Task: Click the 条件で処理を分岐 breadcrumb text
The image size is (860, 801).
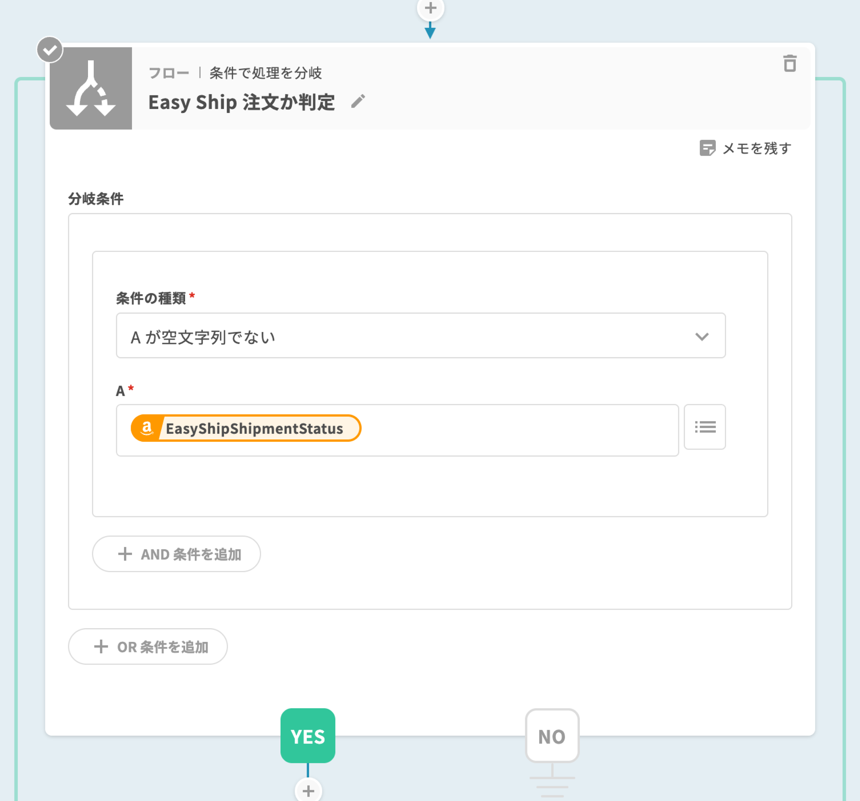Action: coord(266,73)
